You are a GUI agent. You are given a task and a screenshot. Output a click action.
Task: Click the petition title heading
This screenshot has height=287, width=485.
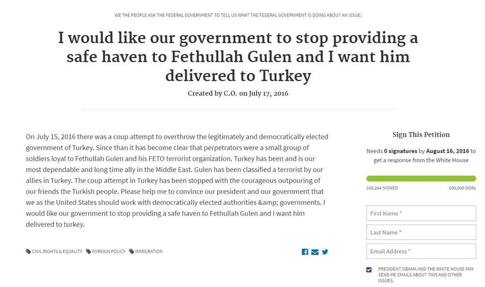(x=238, y=57)
